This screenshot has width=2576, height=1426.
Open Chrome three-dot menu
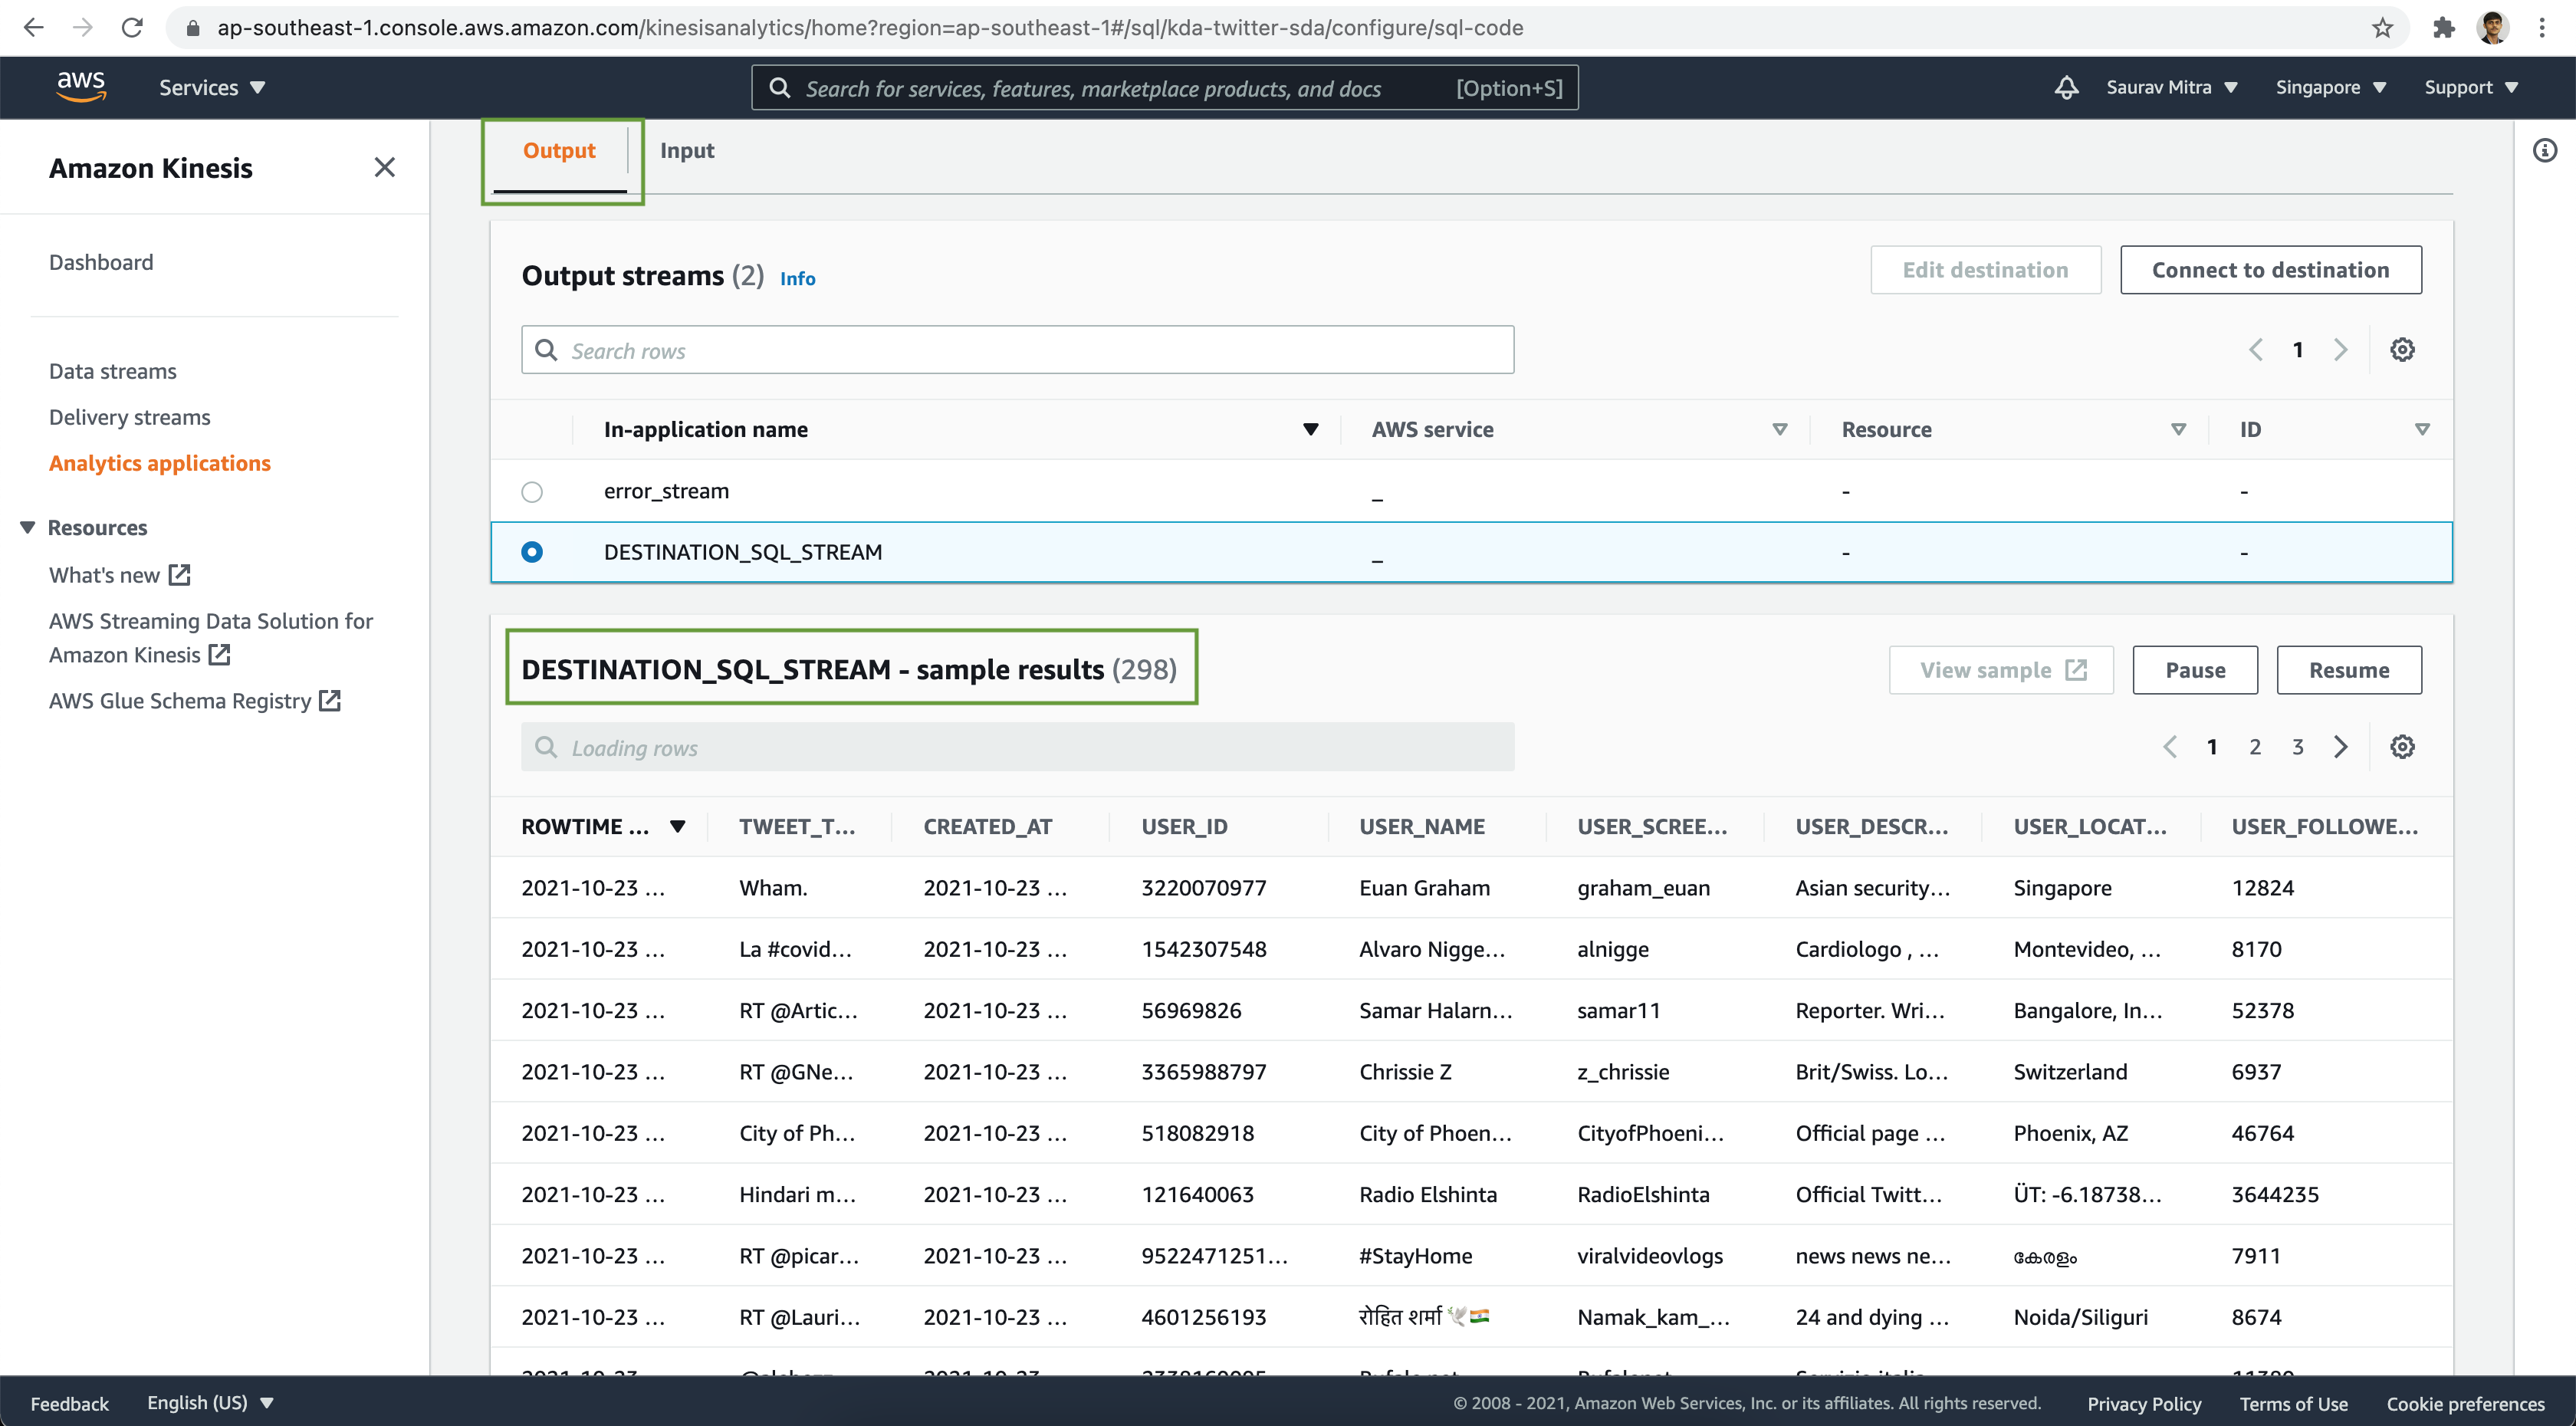pos(2541,27)
